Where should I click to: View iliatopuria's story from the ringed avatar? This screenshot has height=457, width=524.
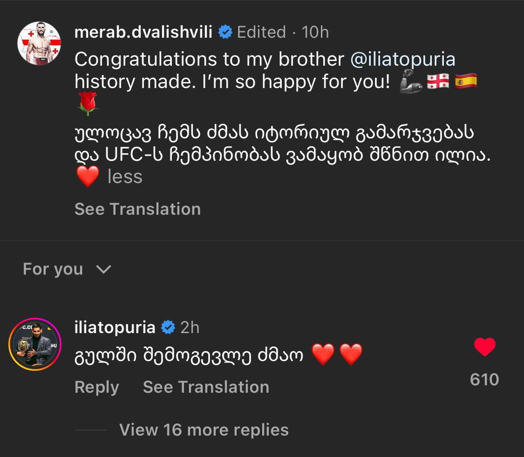tap(34, 344)
